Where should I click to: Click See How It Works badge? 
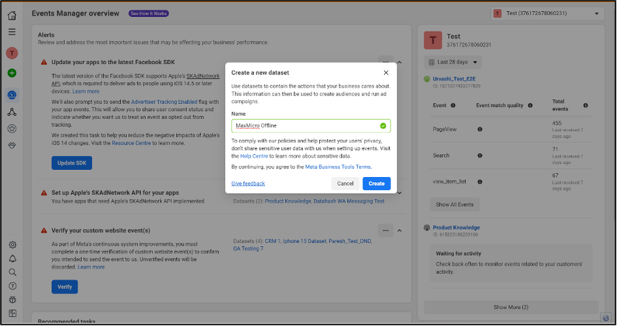[x=149, y=13]
